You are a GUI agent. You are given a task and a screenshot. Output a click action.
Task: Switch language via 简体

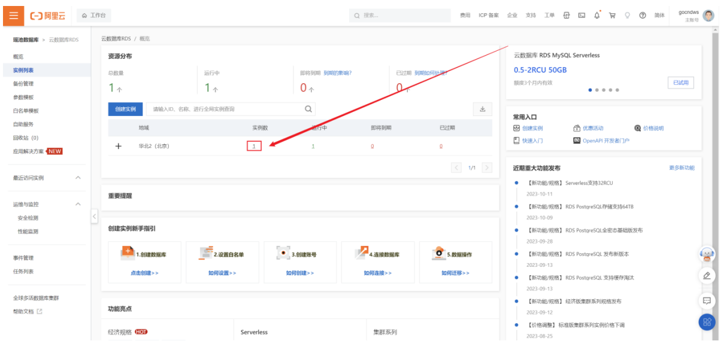[x=659, y=16]
